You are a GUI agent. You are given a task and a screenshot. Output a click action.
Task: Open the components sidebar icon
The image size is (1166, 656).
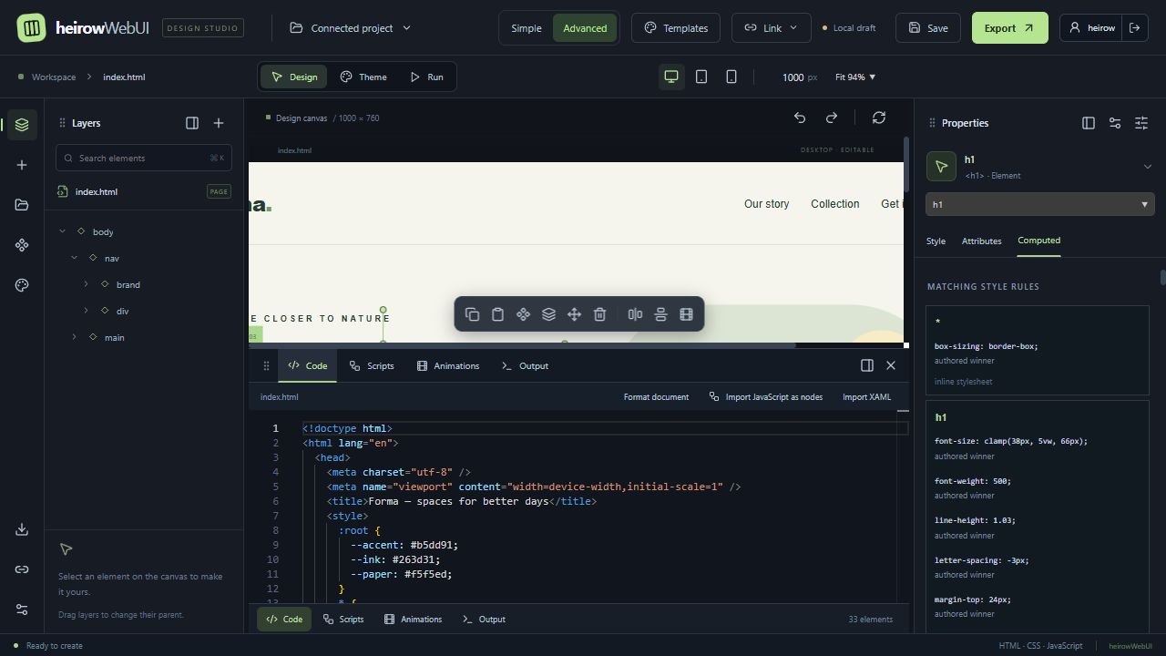(22, 245)
